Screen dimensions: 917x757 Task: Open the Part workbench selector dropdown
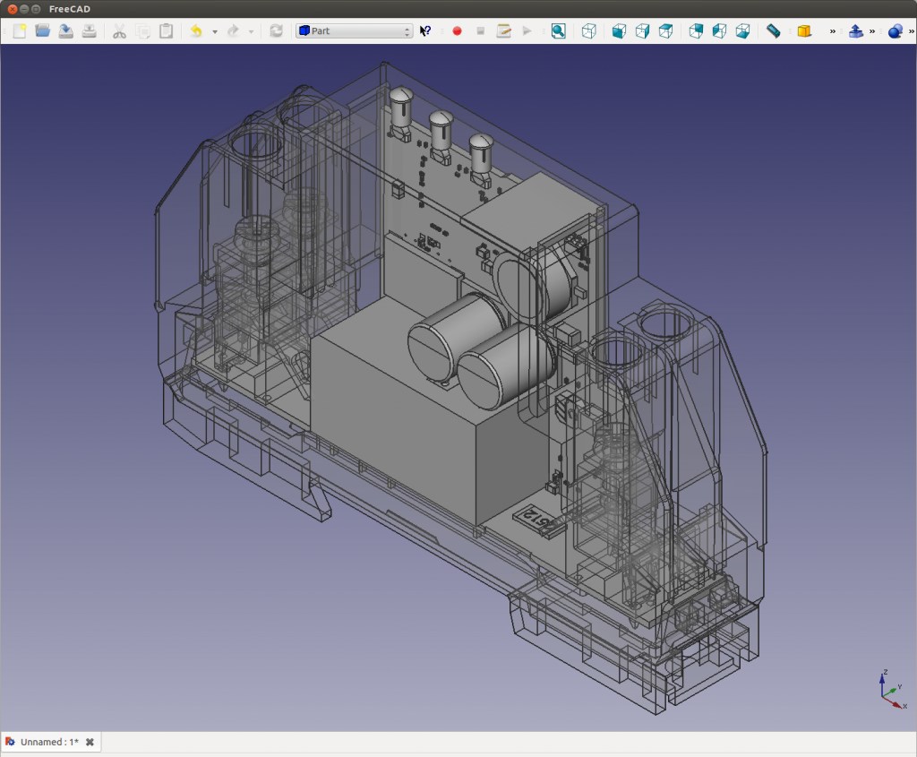[x=355, y=31]
